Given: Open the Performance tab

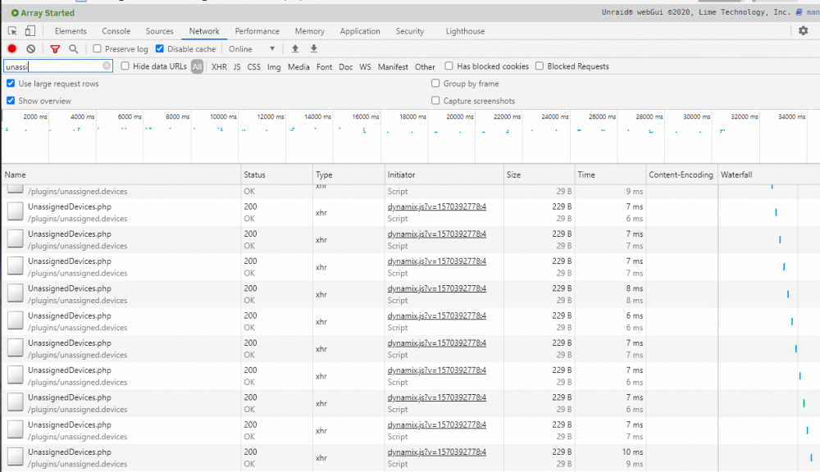Looking at the screenshot, I should tap(257, 31).
